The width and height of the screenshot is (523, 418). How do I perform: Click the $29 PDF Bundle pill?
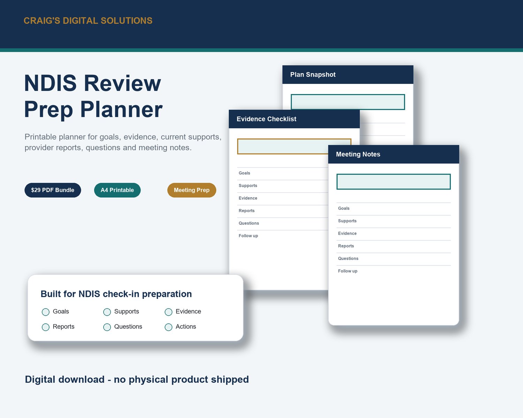pyautogui.click(x=53, y=190)
